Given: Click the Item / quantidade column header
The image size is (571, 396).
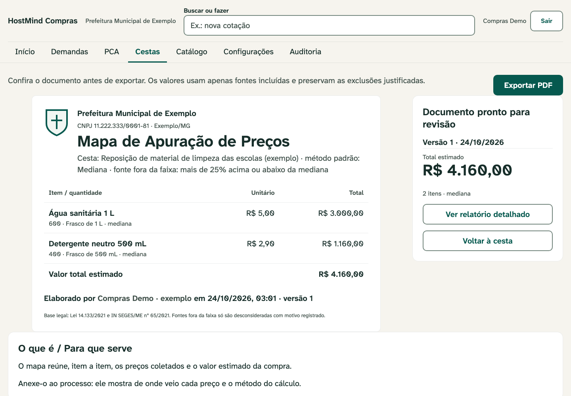Looking at the screenshot, I should pyautogui.click(x=75, y=193).
